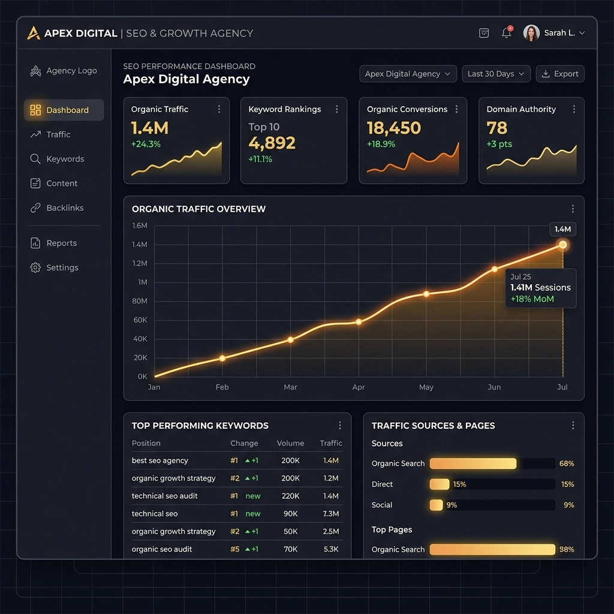Click the Organic Conversions sparkline chart

413,158
